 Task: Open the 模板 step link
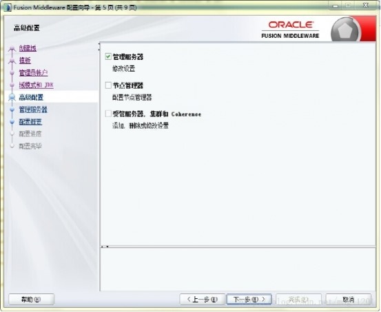(x=25, y=60)
